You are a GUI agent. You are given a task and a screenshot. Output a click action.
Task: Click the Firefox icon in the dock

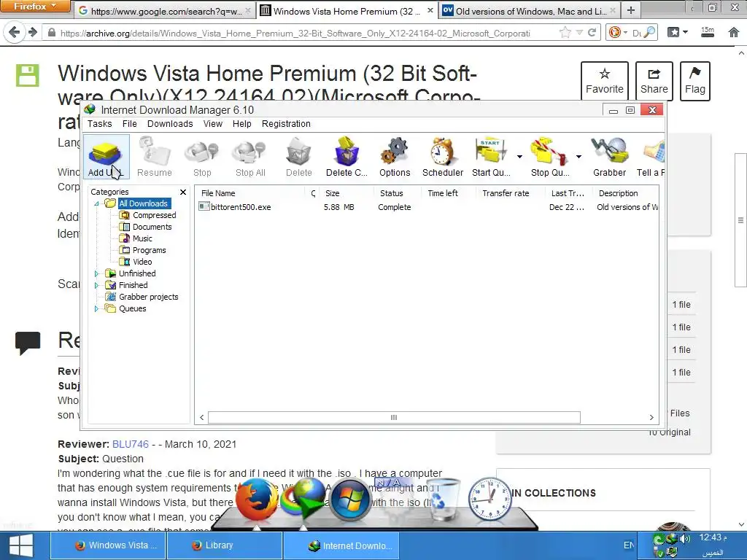pos(257,500)
